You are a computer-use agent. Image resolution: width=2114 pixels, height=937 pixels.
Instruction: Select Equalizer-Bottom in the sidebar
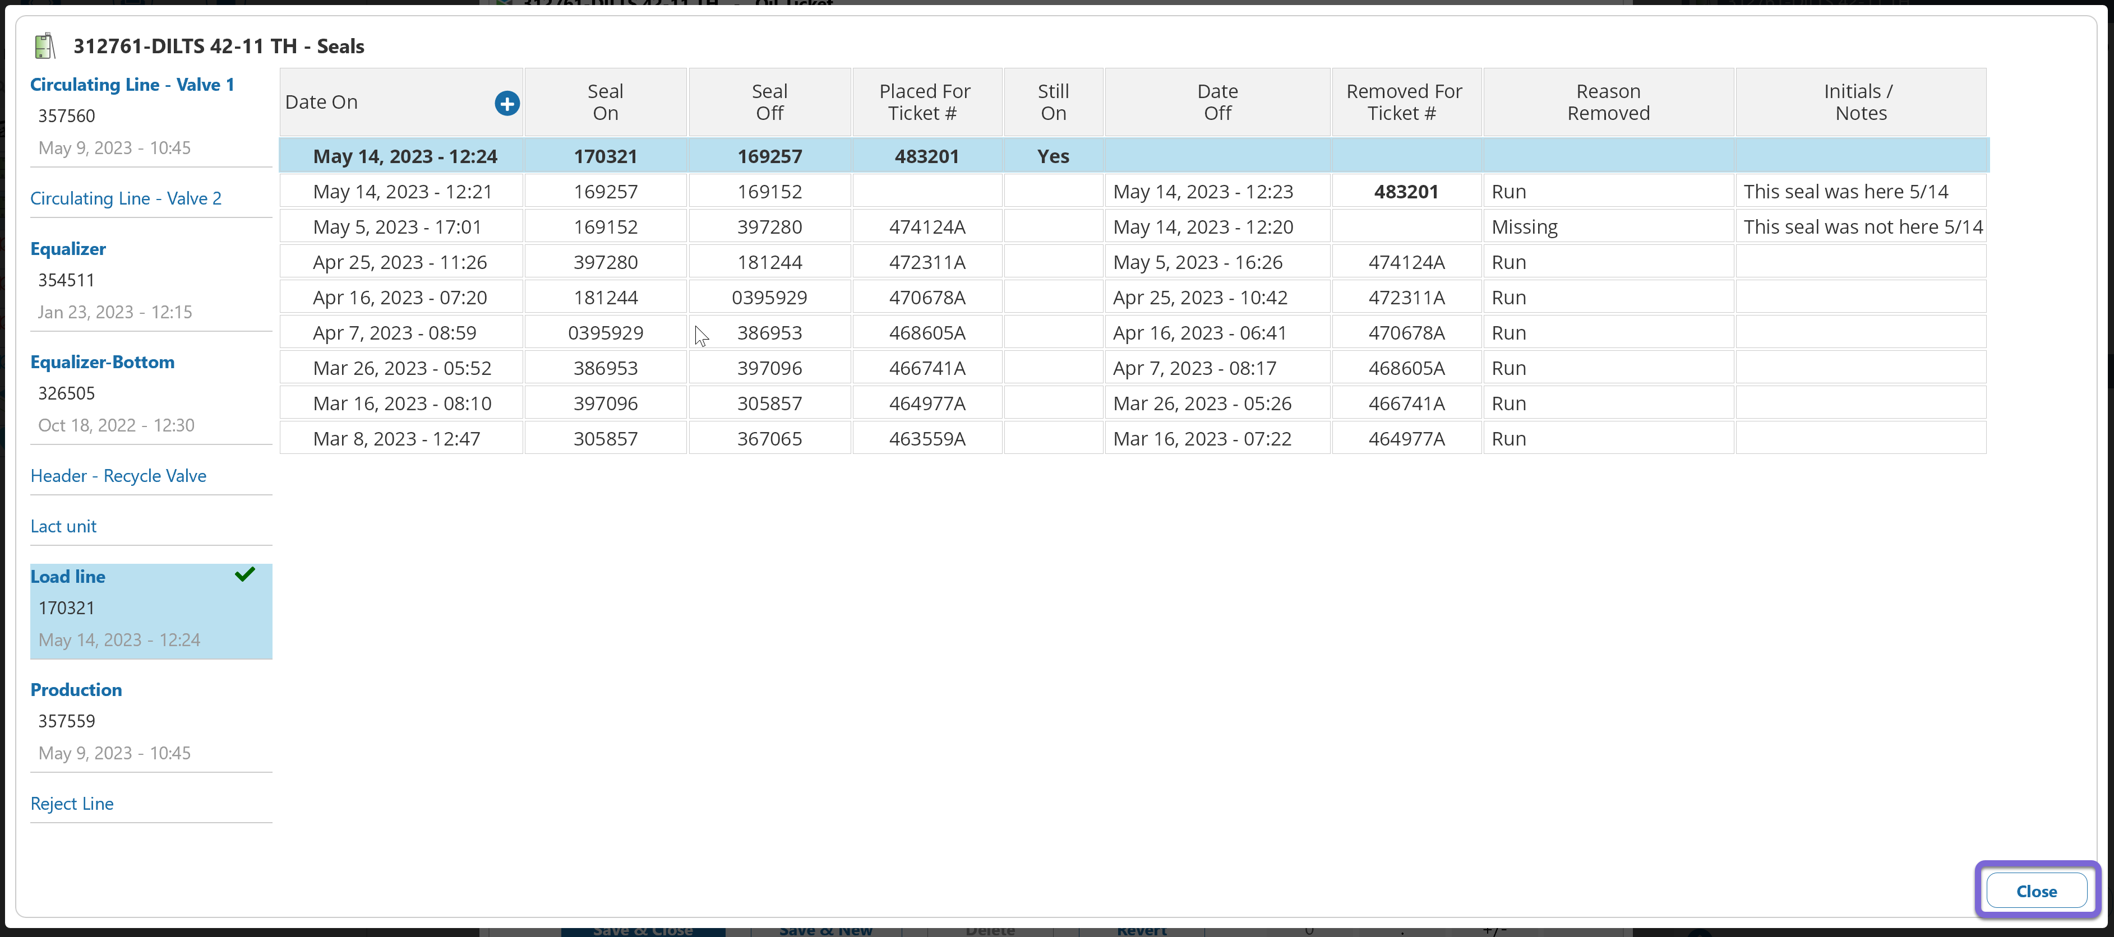tap(103, 362)
